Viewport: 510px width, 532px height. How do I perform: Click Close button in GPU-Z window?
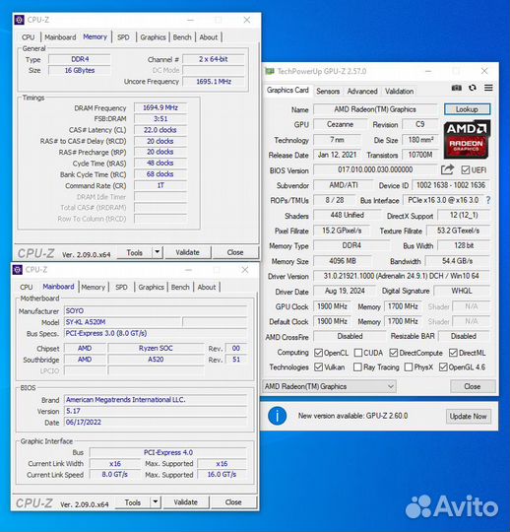tap(473, 386)
